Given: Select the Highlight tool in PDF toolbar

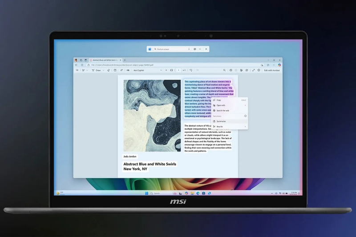Looking at the screenshot, I should point(83,70).
